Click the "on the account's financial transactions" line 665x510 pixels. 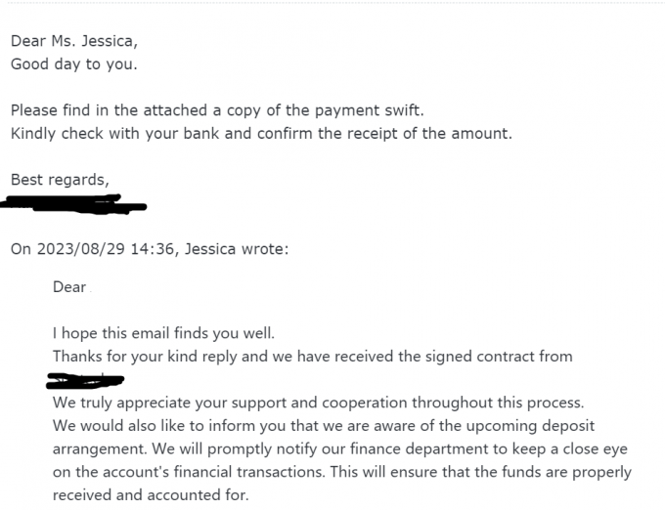[x=341, y=472]
